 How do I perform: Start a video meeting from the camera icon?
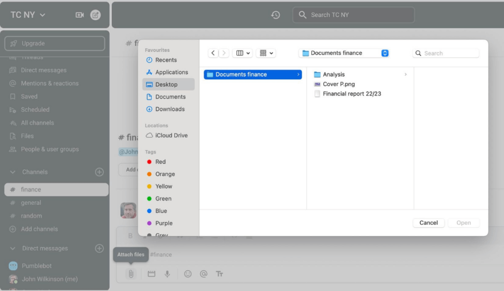pos(79,15)
